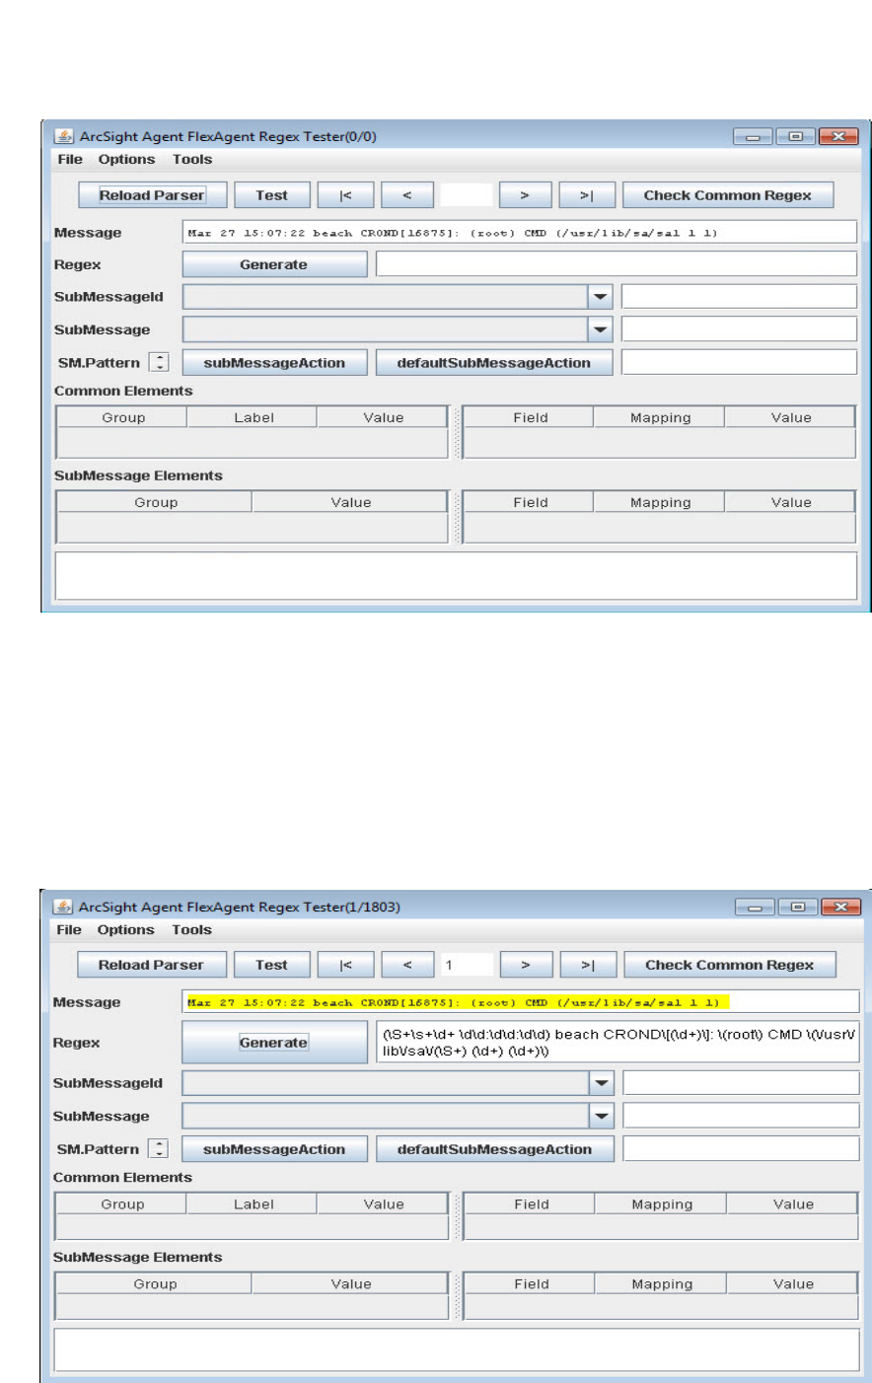Image resolution: width=872 pixels, height=1383 pixels.
Task: Click highlighted Message text in (1/1803) window
Action: pos(458,1002)
